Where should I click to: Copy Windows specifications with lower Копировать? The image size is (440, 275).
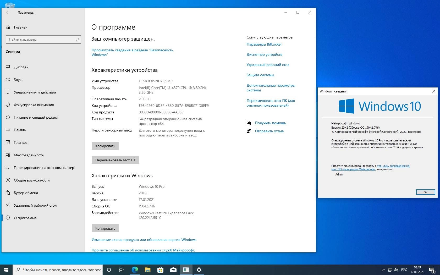(105, 228)
